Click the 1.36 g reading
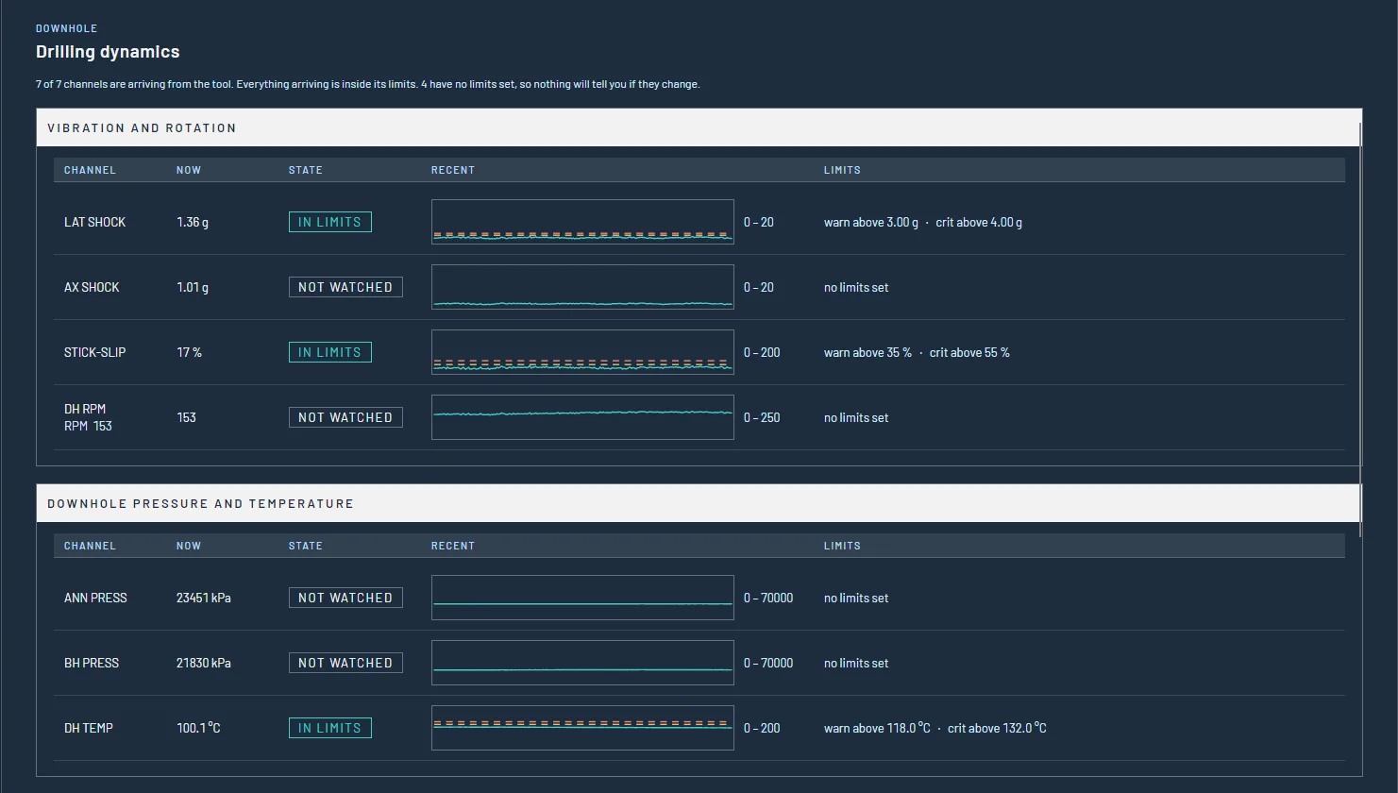1398x793 pixels. pyautogui.click(x=193, y=222)
